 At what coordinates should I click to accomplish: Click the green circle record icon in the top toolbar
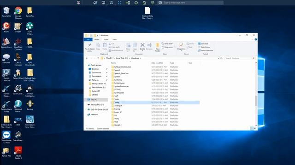136,3
